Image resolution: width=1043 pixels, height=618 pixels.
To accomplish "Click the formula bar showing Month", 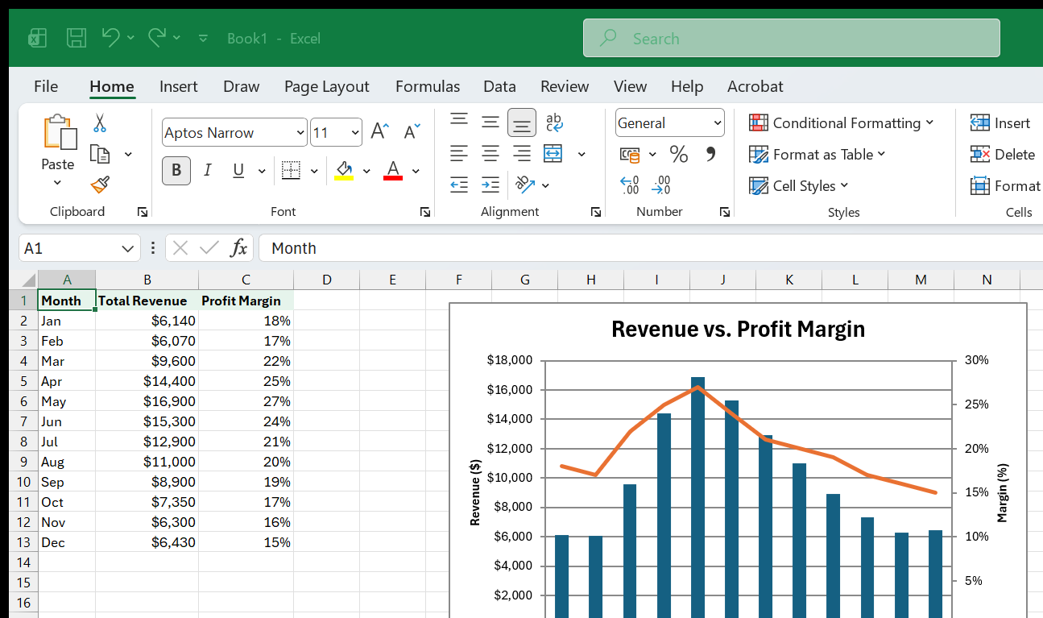I will tap(651, 248).
